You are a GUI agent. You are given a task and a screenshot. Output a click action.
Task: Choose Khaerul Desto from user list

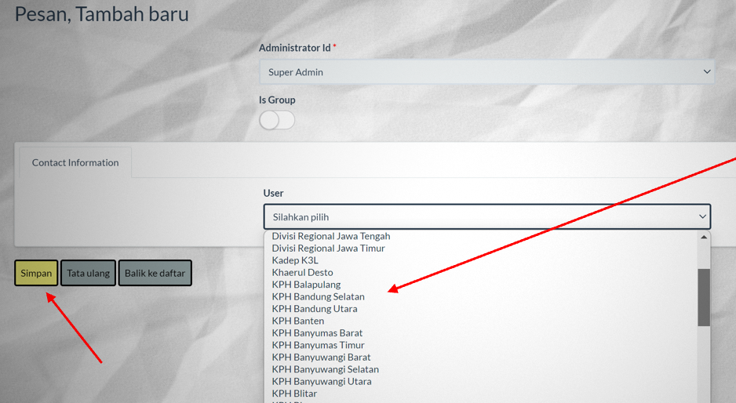[x=302, y=272]
